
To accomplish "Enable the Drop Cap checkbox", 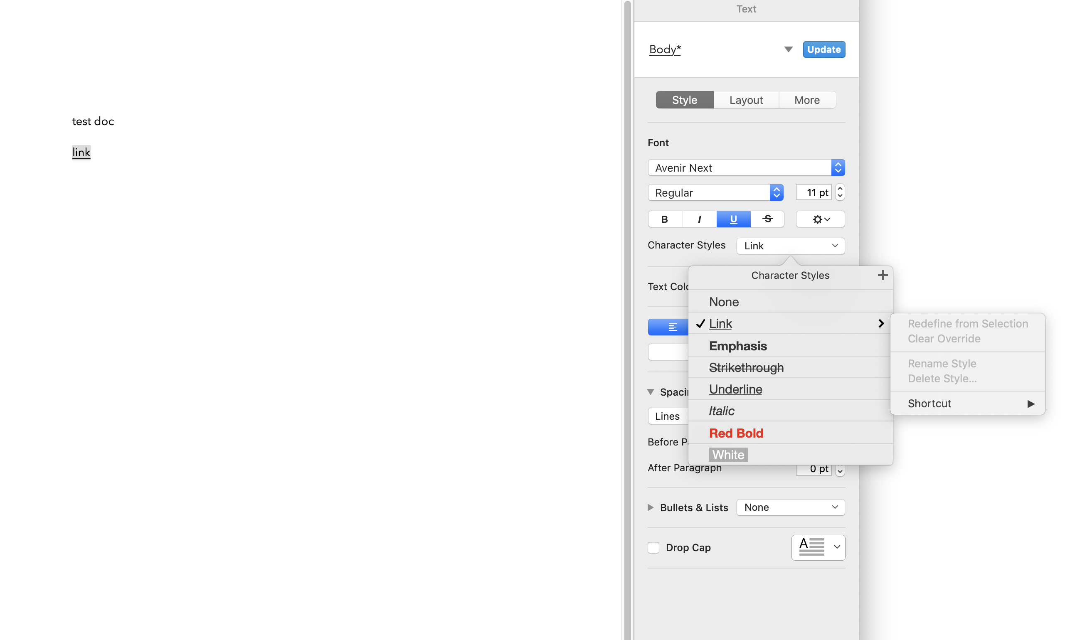I will click(x=653, y=547).
